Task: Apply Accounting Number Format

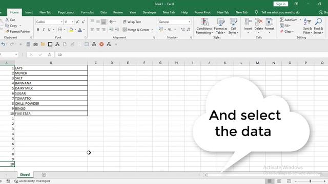Action: point(160,30)
